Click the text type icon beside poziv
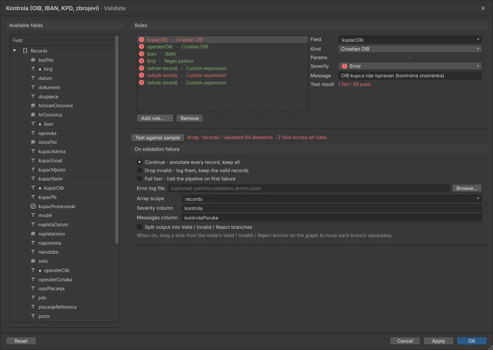The height and width of the screenshot is (350, 493). coord(33,316)
